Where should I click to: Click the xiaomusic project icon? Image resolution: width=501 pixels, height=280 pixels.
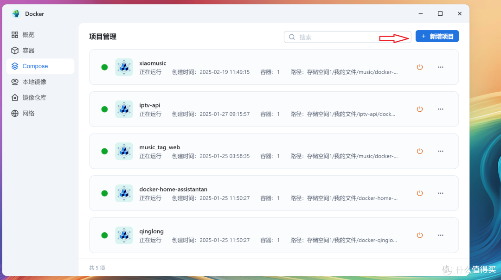coord(124,67)
